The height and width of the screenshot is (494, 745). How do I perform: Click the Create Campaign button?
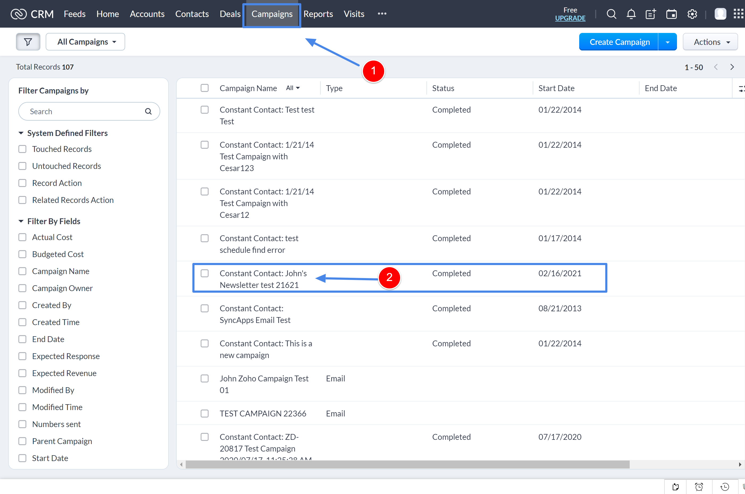[619, 42]
